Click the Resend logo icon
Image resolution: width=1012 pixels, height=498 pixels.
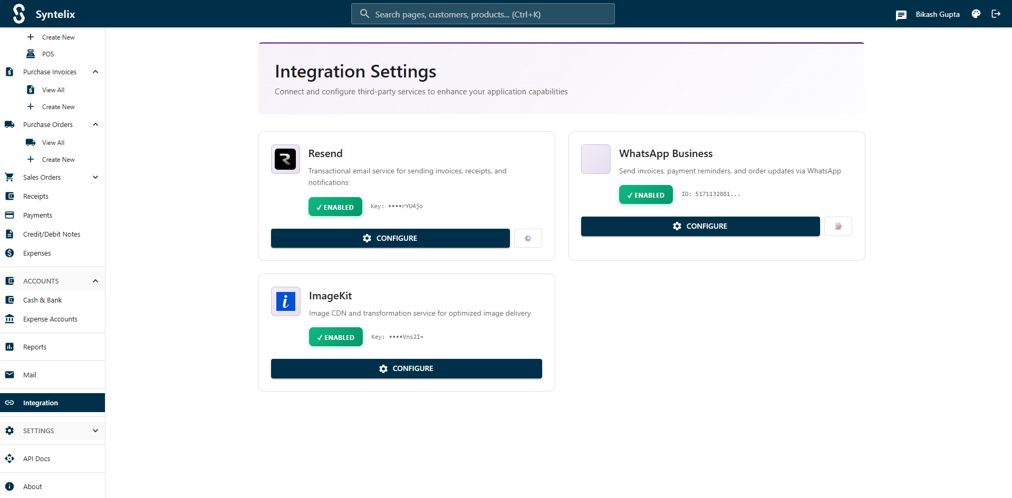pos(285,159)
